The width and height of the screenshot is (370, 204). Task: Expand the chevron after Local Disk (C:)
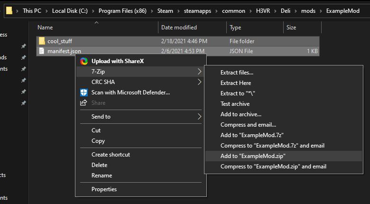[93, 11]
